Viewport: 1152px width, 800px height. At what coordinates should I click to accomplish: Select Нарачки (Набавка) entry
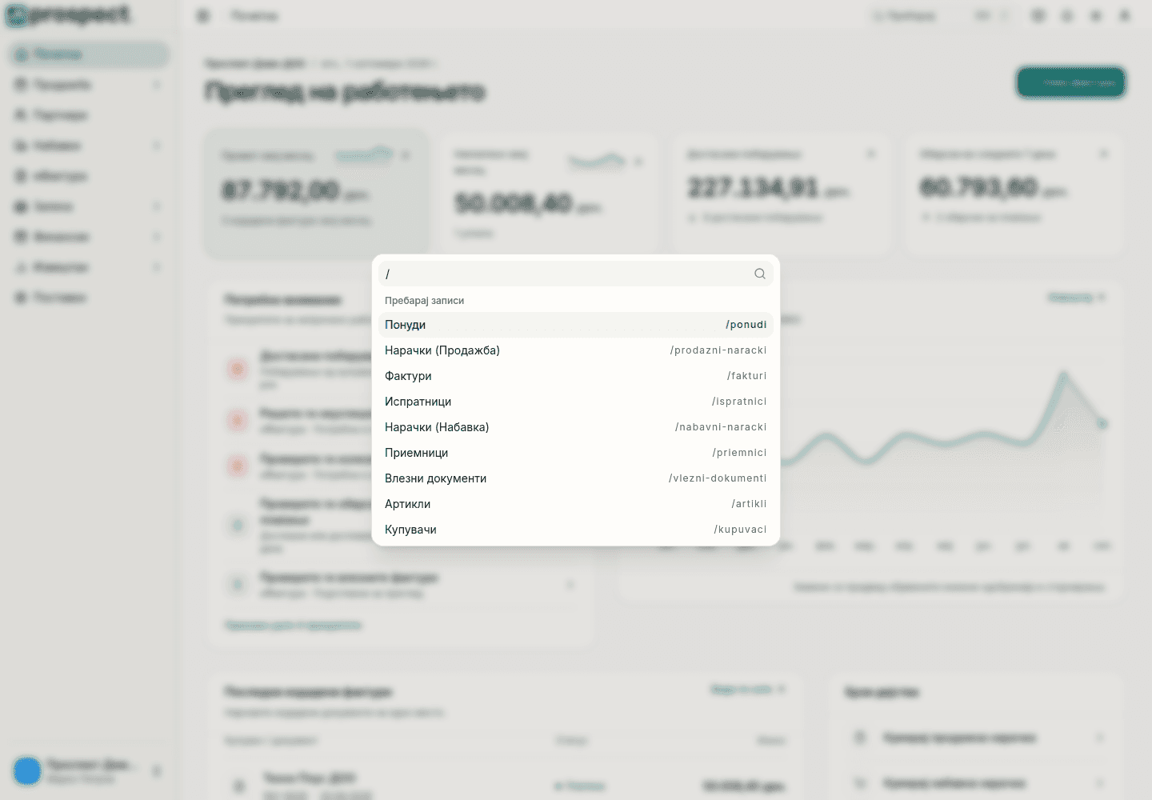pos(575,427)
